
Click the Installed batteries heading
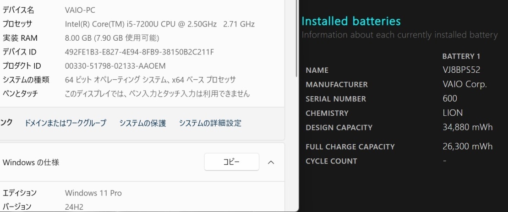coord(351,22)
